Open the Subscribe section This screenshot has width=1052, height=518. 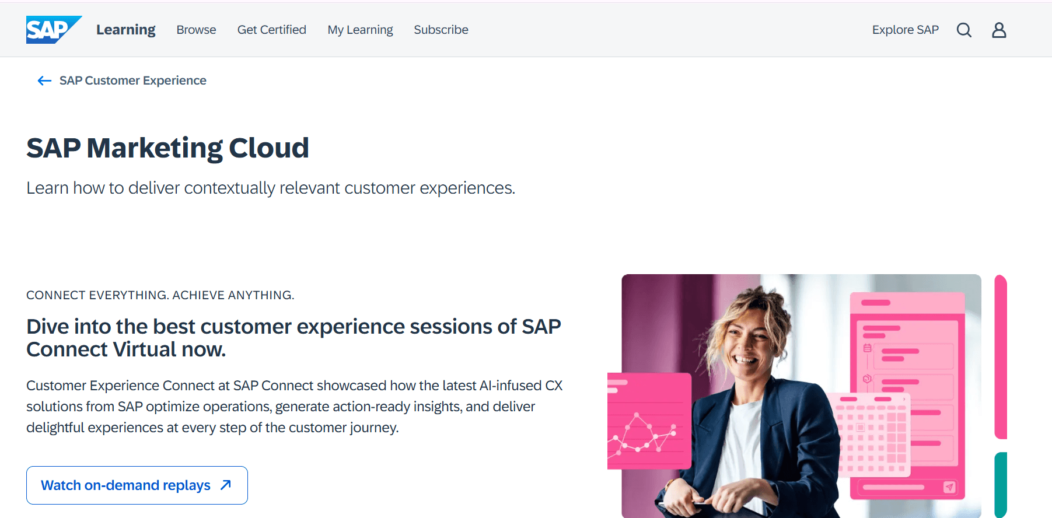[441, 29]
